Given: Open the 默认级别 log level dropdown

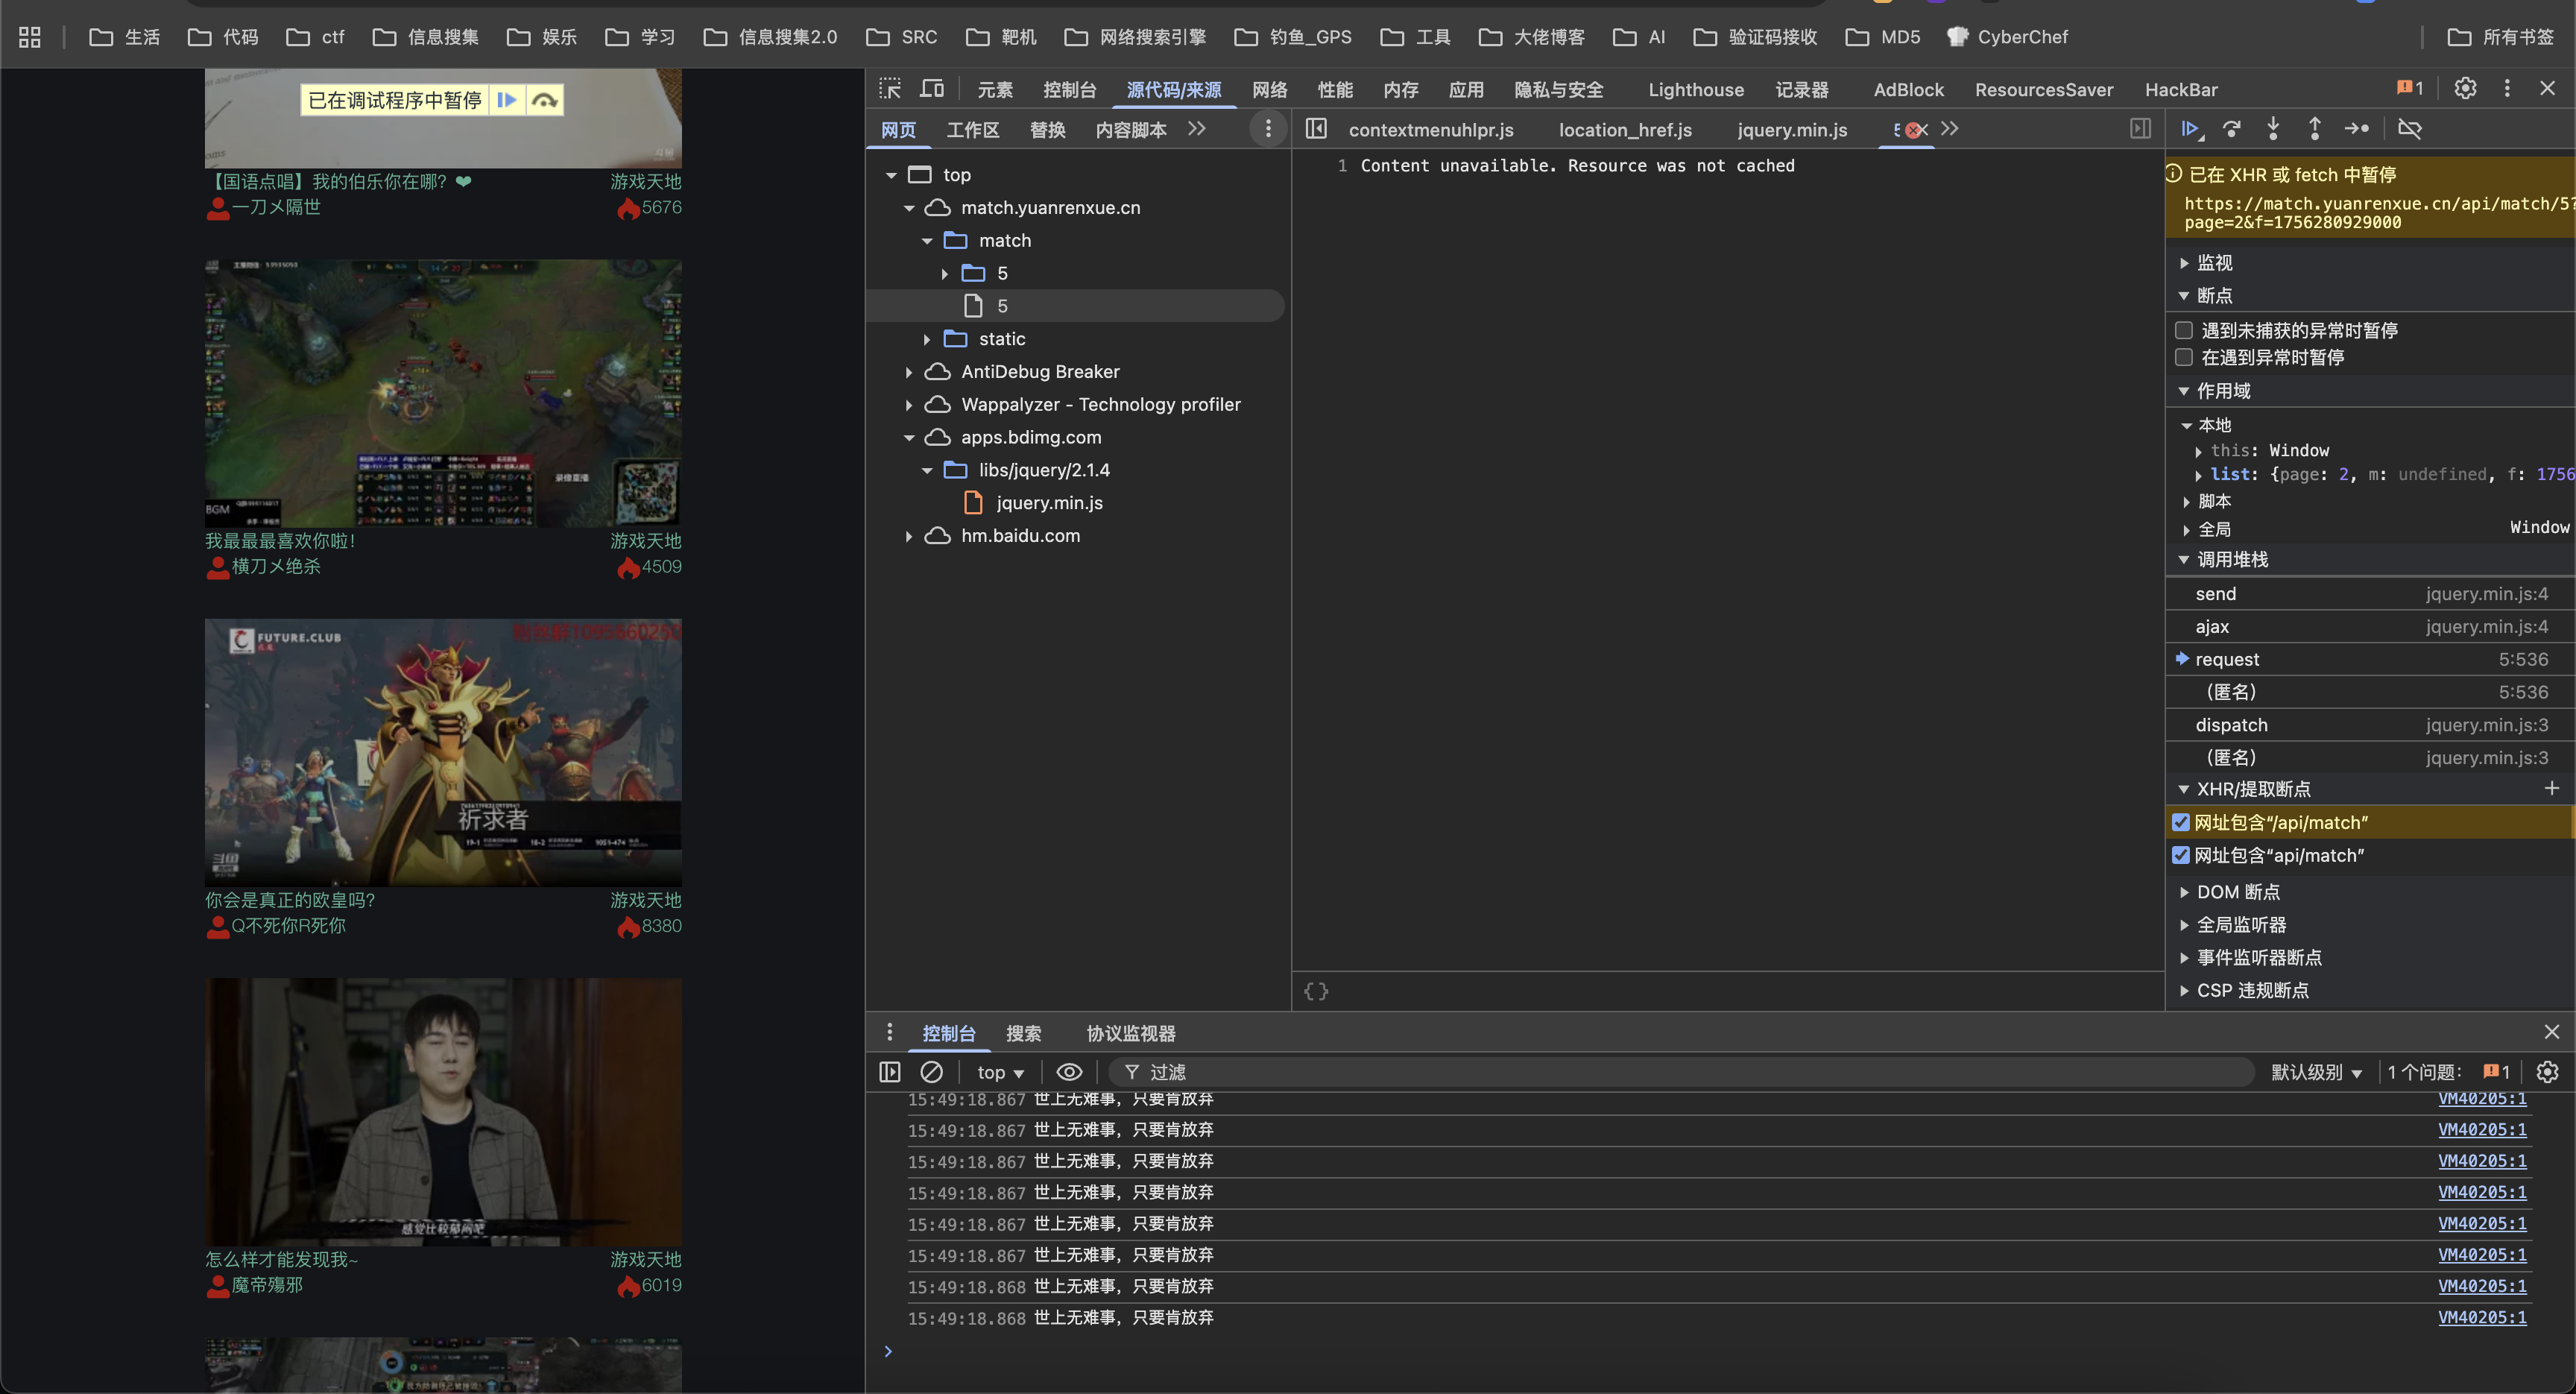Looking at the screenshot, I should coord(2315,1072).
